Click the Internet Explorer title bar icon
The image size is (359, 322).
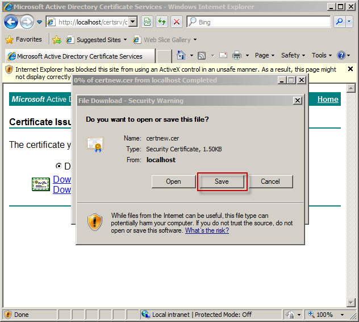coord(8,7)
